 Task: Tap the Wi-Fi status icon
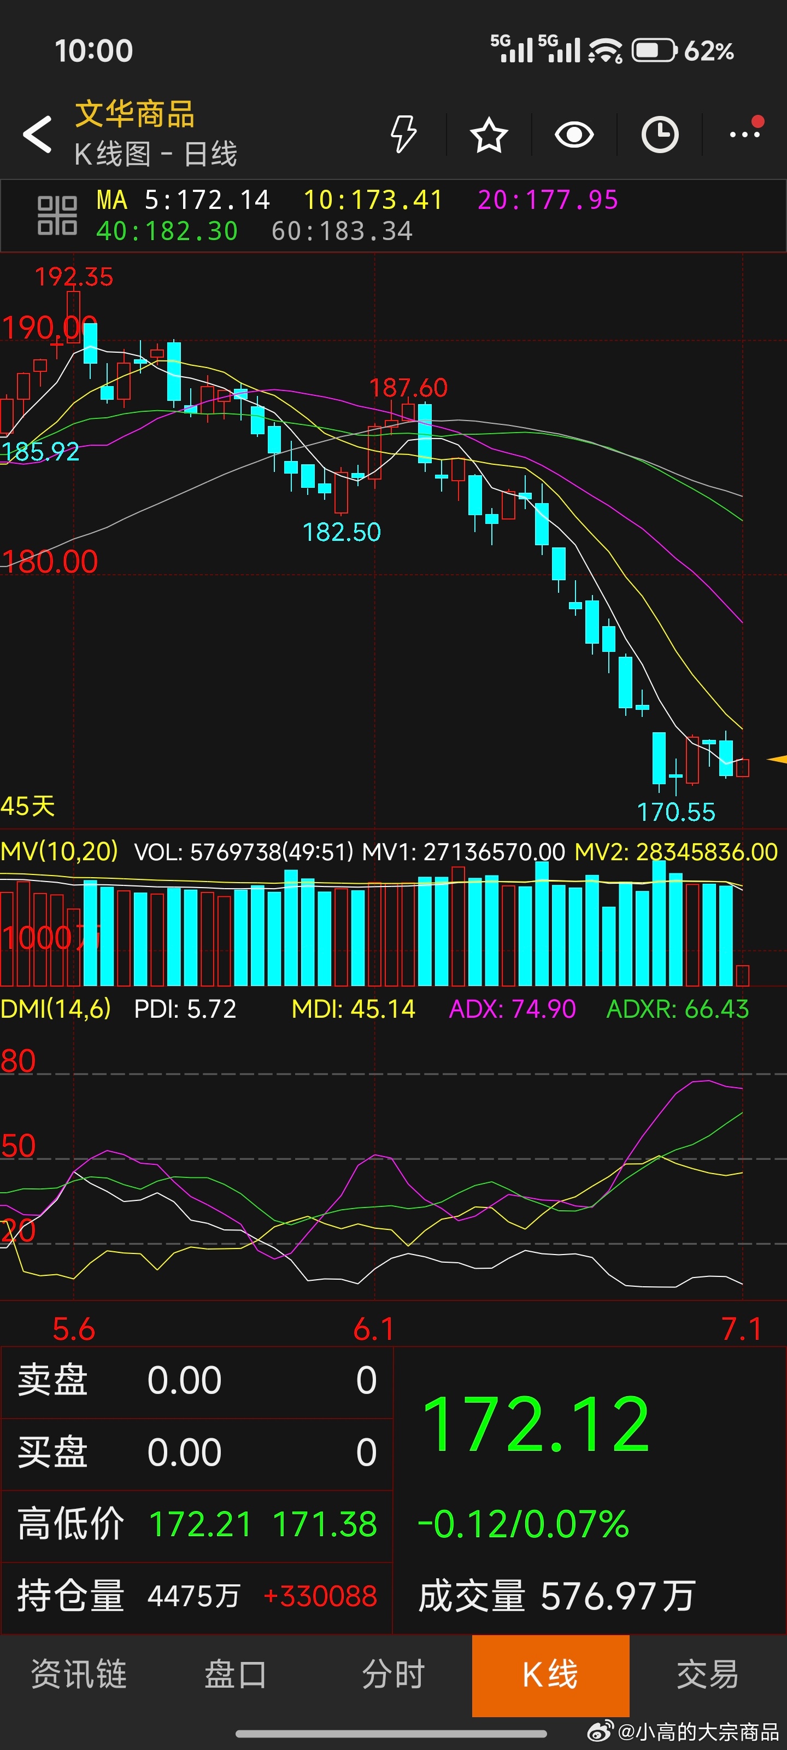click(606, 51)
